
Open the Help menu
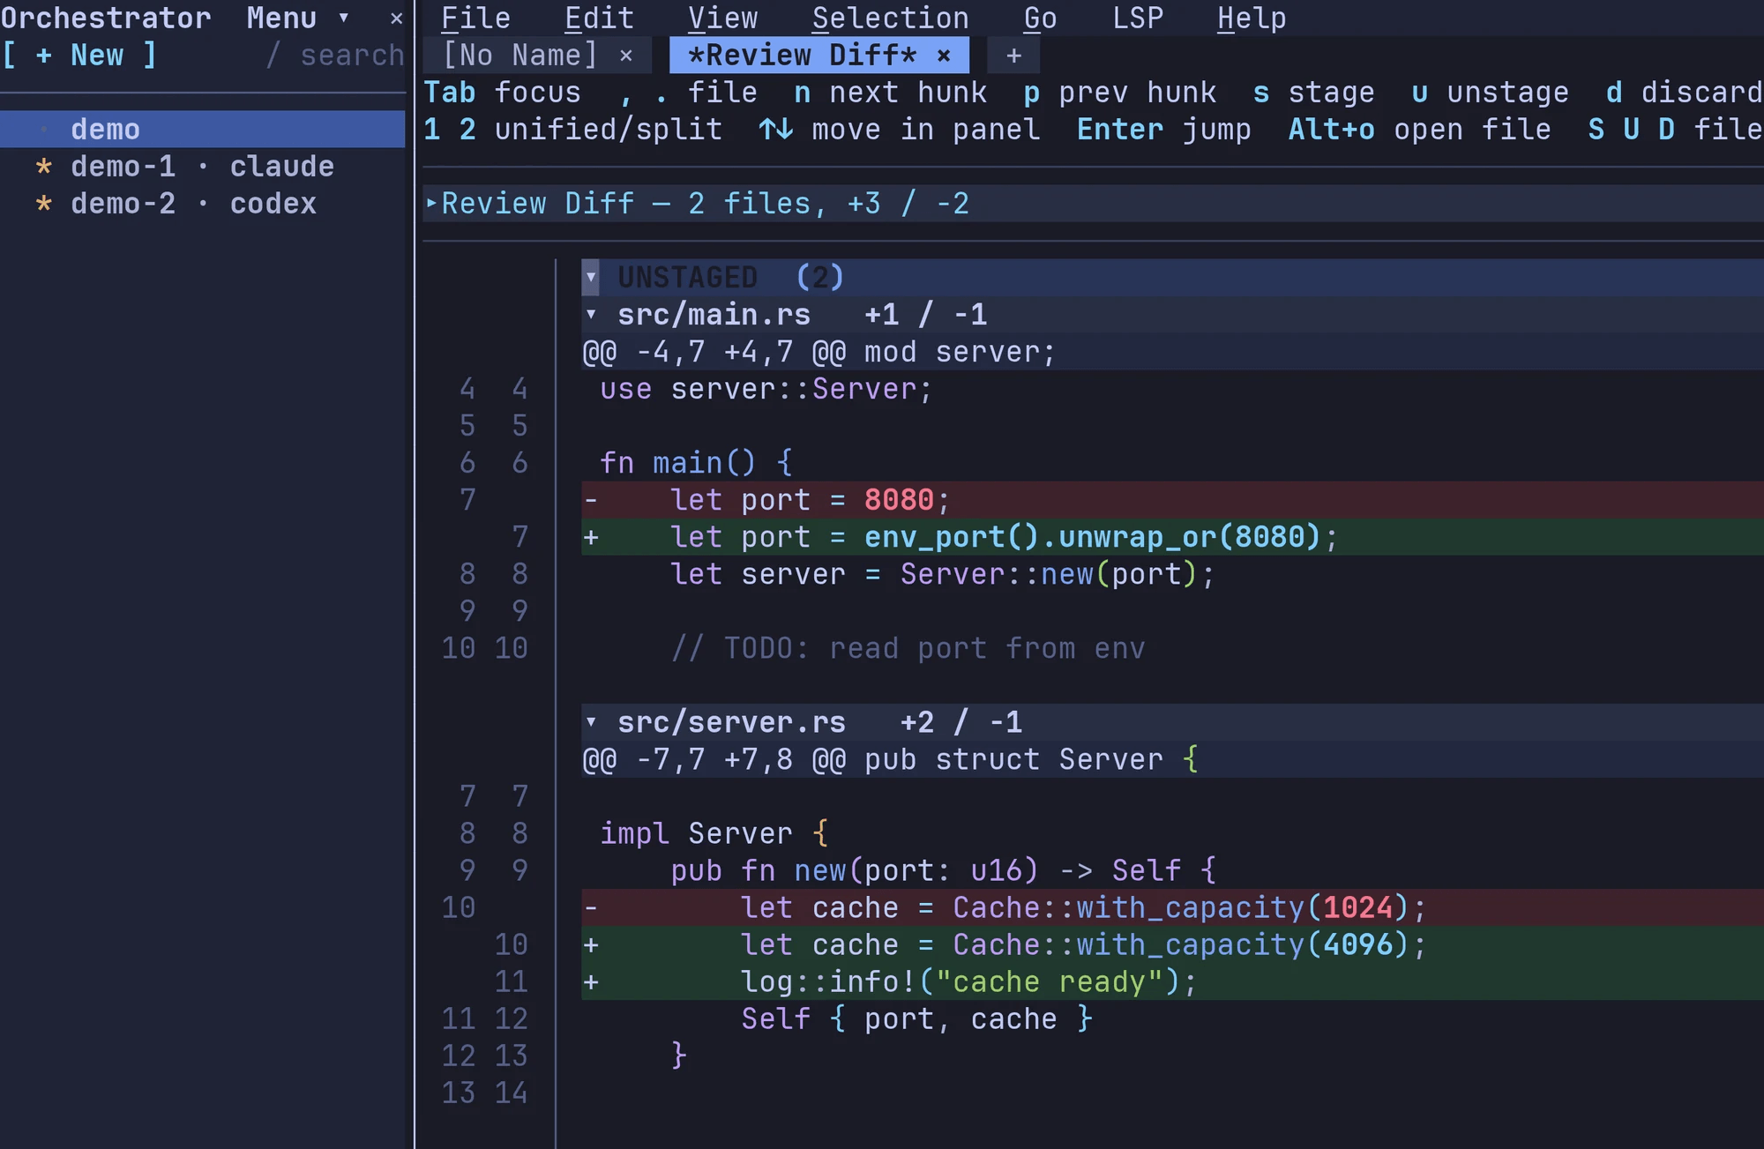(1252, 19)
